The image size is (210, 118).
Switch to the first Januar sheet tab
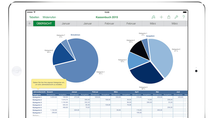pos(66,24)
